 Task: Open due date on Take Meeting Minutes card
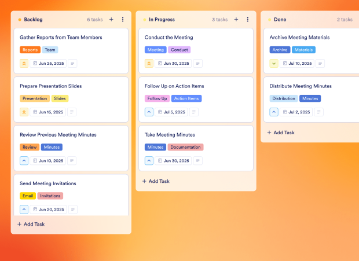click(x=173, y=161)
